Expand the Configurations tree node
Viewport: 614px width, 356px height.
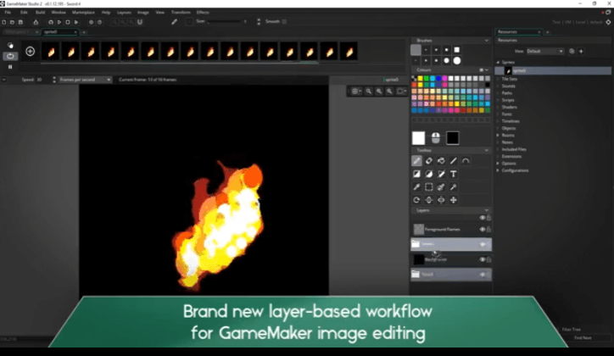[x=498, y=170]
